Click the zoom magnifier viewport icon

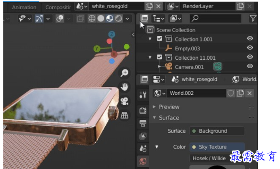click(124, 73)
